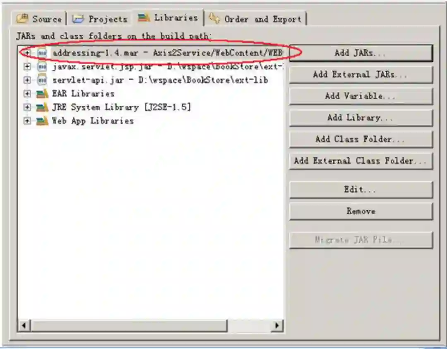Click the horizontal scrollbar left arrow
The width and height of the screenshot is (447, 349).
pyautogui.click(x=24, y=325)
